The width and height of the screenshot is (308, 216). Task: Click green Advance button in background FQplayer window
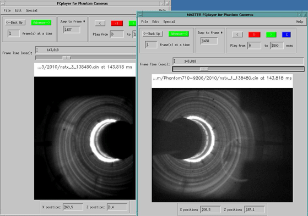tap(41, 23)
